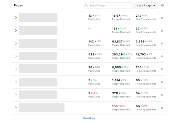
Task: Click the 328 People Reached value
Action: pos(115,93)
